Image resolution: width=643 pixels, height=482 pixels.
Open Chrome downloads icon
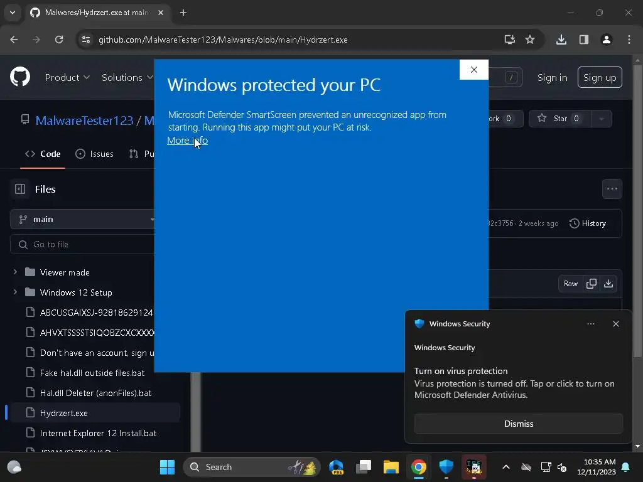tap(561, 40)
